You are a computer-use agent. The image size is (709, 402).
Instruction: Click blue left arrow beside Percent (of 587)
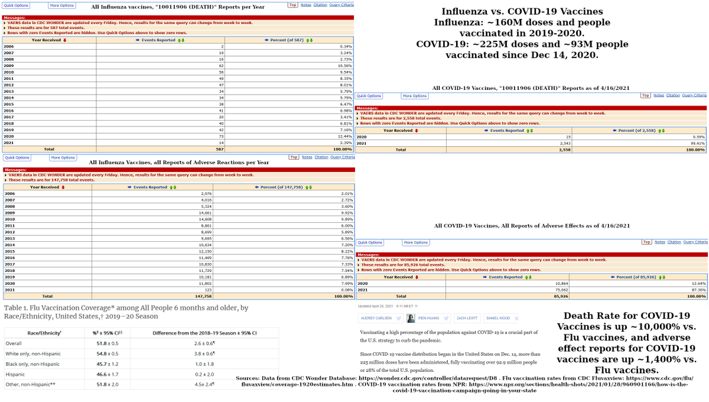point(267,40)
